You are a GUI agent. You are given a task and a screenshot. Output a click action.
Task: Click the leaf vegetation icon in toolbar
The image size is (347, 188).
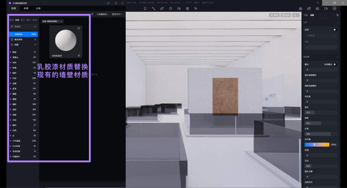(162, 8)
